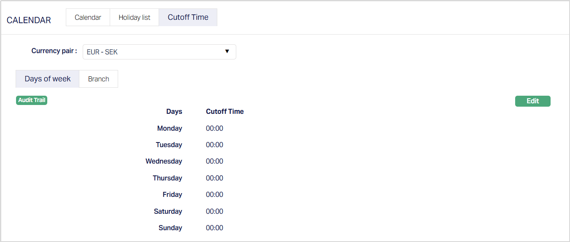Open the Calendar tab
The width and height of the screenshot is (570, 242).
88,18
